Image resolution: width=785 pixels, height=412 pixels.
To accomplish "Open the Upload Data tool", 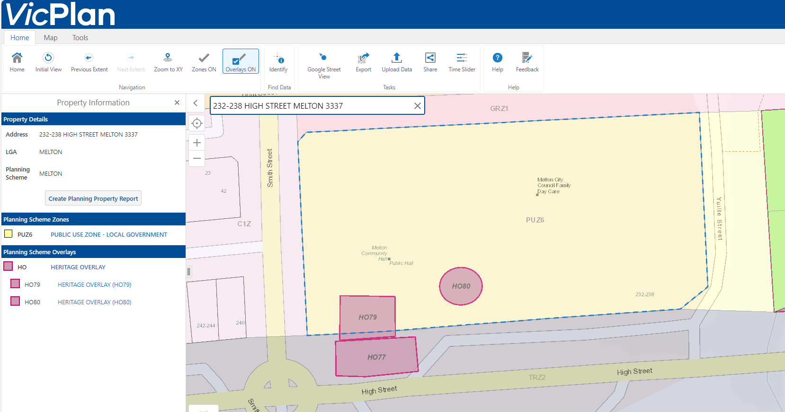I will click(397, 62).
